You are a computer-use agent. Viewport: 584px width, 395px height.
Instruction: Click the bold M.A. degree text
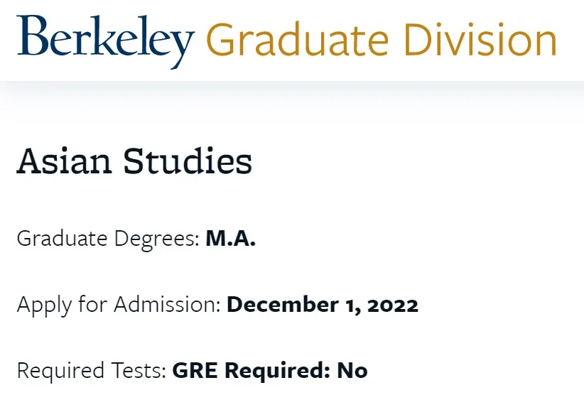pos(230,239)
